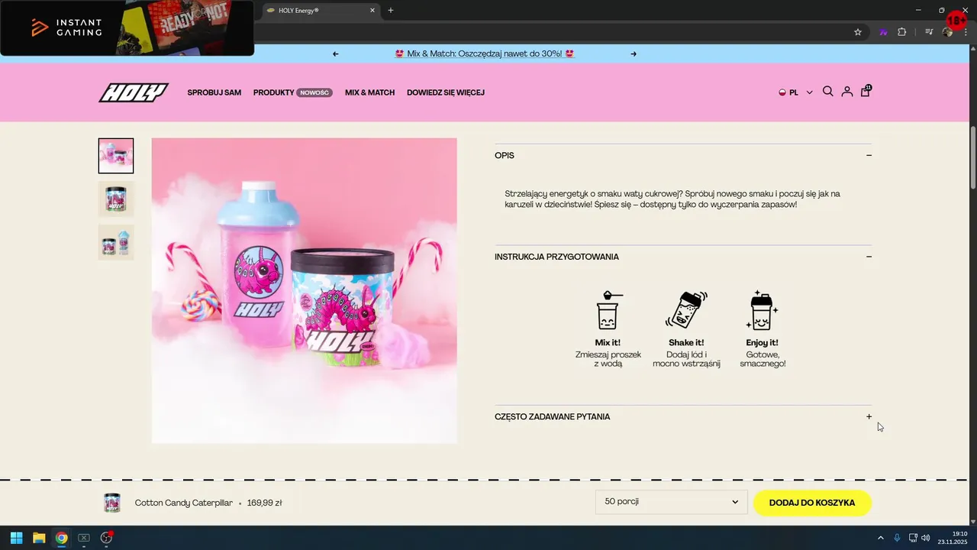This screenshot has width=977, height=550.
Task: Bookmark this page with star icon
Action: tap(858, 32)
